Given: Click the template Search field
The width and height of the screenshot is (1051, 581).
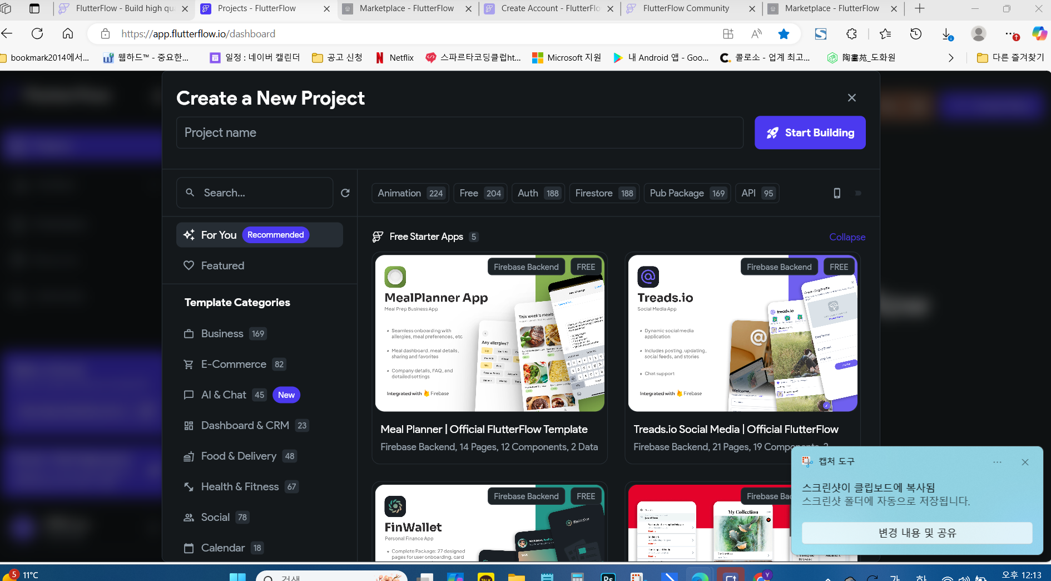Looking at the screenshot, I should [x=255, y=193].
